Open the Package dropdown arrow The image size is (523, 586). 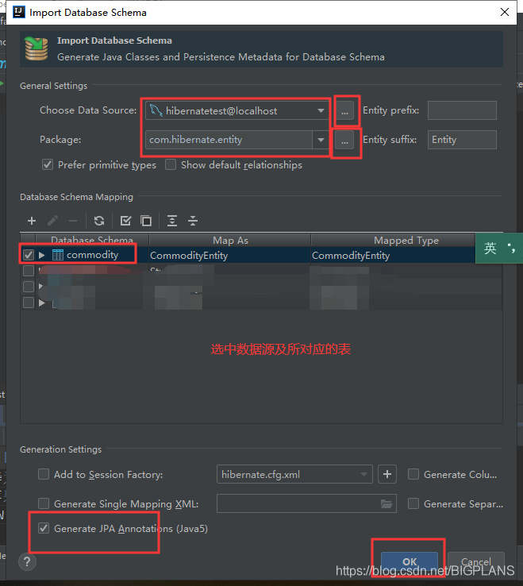[x=321, y=140]
